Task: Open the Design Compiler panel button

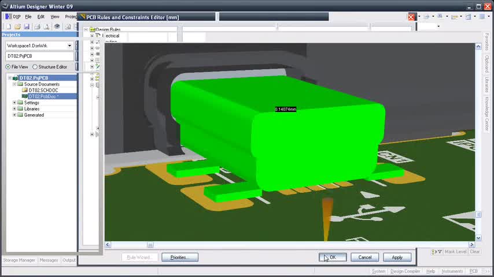Action: 405,271
